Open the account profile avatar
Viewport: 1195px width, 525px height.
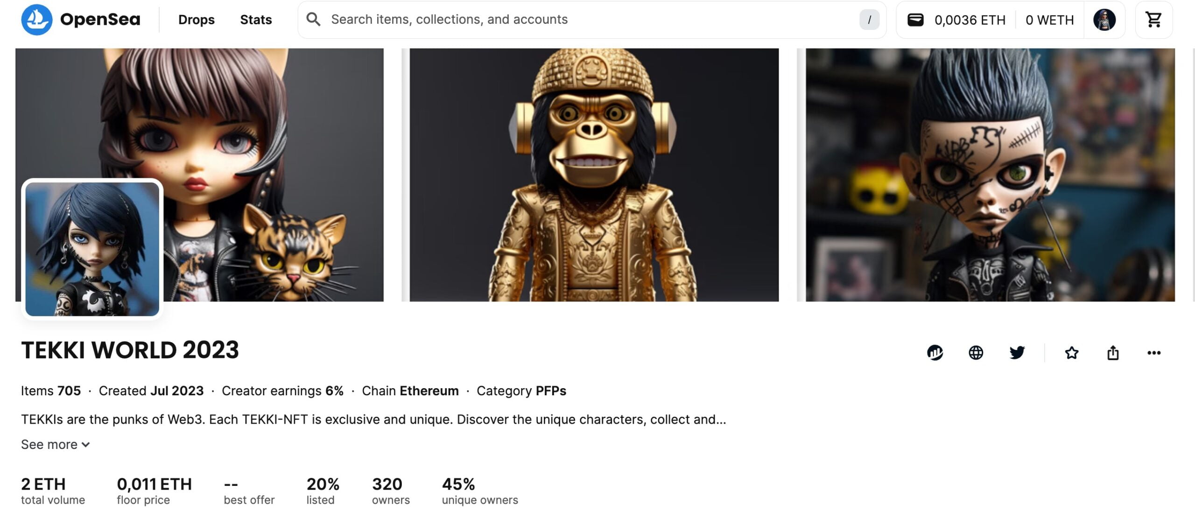click(x=1104, y=20)
